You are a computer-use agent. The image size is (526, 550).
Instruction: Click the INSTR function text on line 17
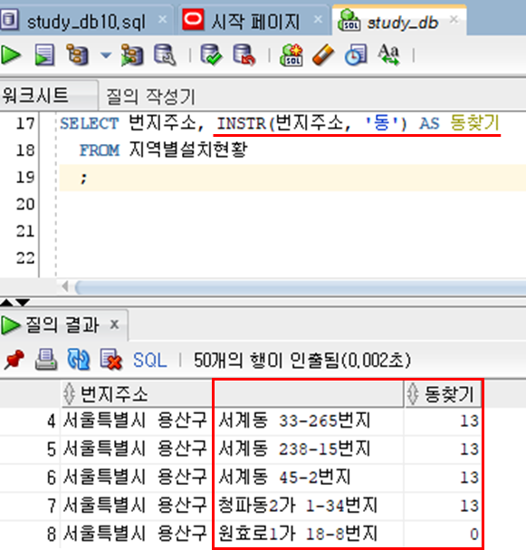click(x=241, y=123)
